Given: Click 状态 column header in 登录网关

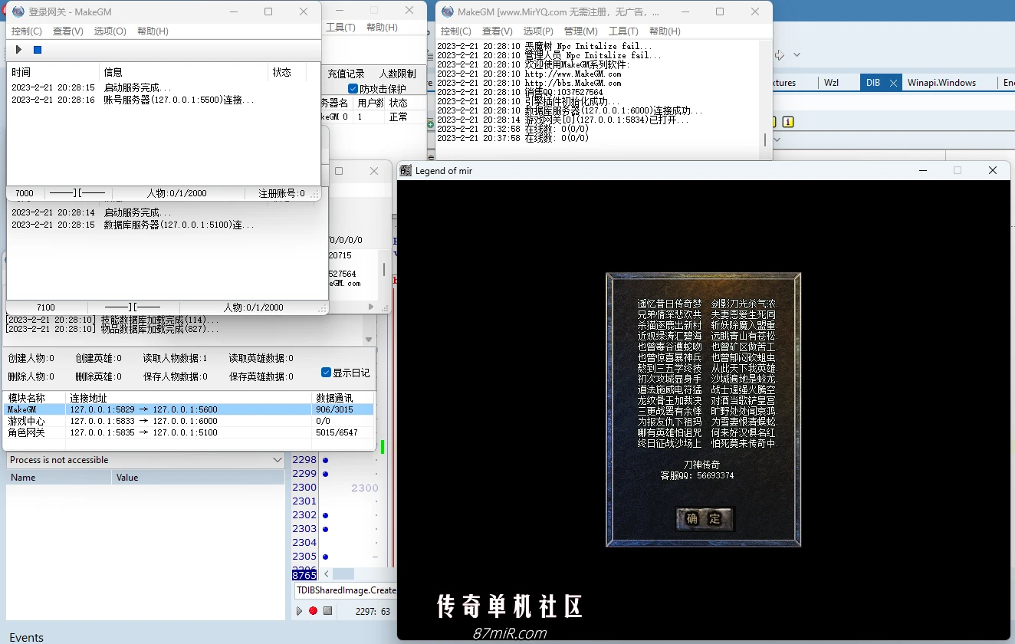Looking at the screenshot, I should (287, 72).
